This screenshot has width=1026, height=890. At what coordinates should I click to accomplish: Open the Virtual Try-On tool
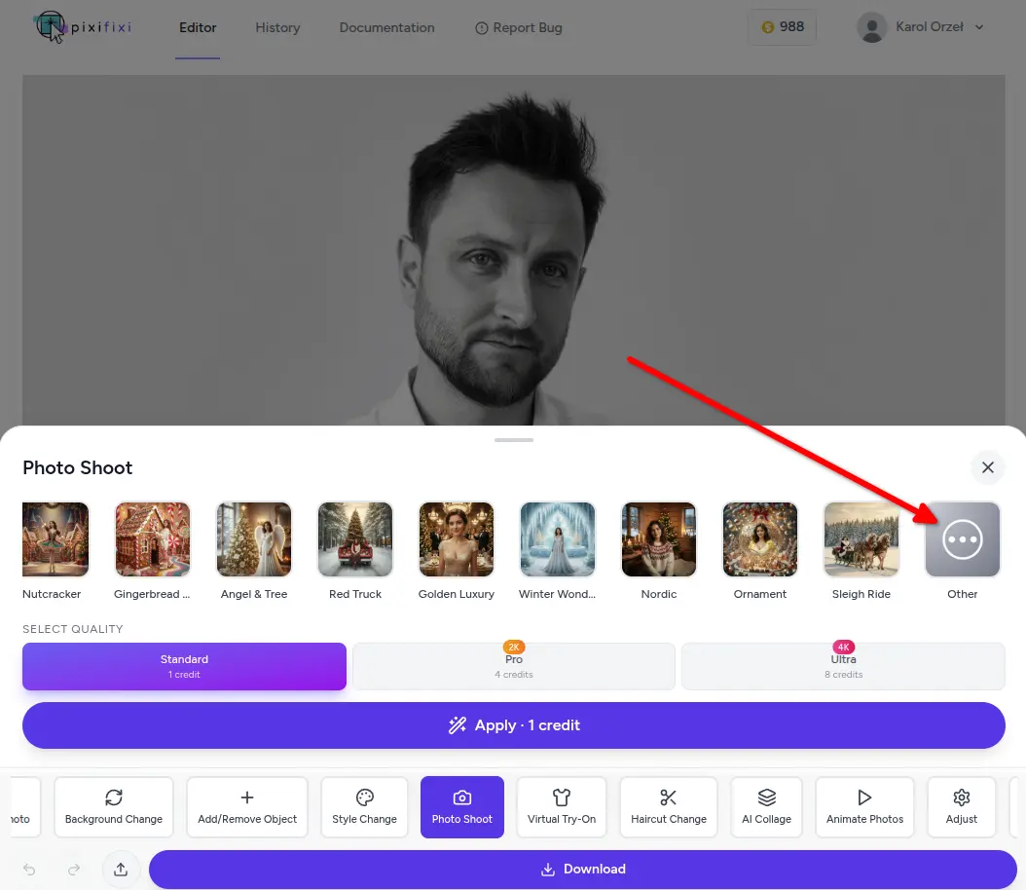click(x=562, y=806)
